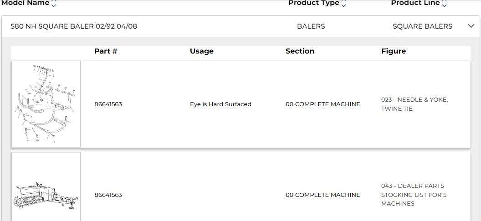Click the Part # column heading
This screenshot has height=221, width=481.
106,51
